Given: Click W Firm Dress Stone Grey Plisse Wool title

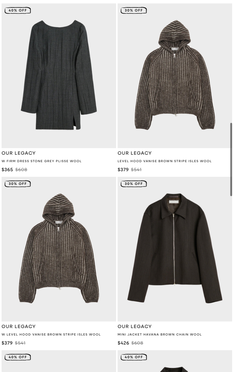Looking at the screenshot, I should click(41, 161).
